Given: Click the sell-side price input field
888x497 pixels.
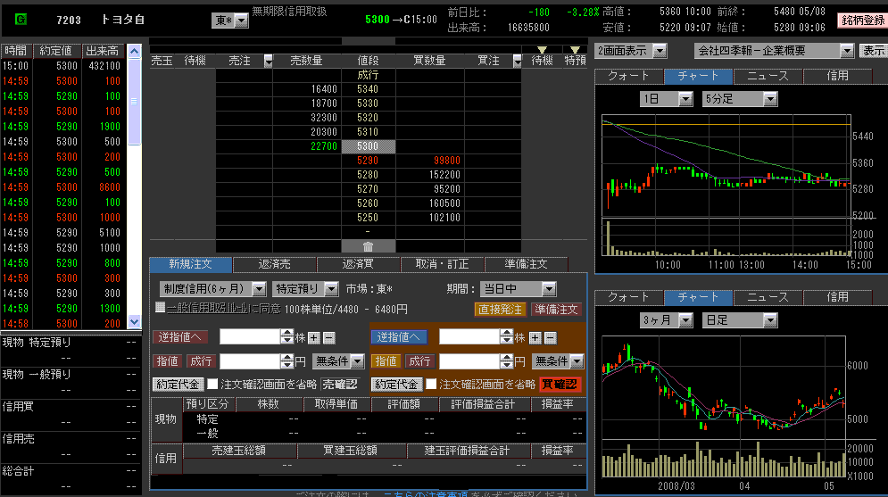Looking at the screenshot, I should pyautogui.click(x=250, y=361).
